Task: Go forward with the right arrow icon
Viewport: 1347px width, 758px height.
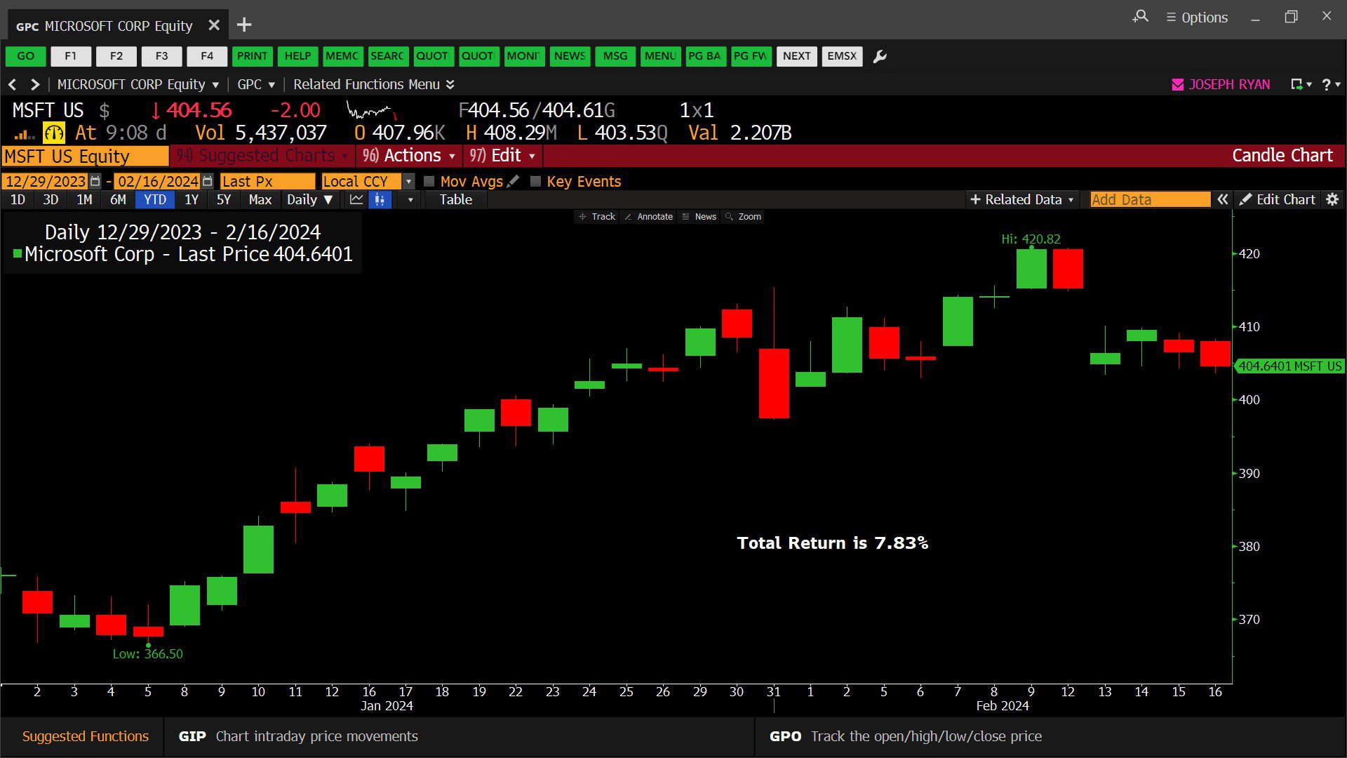Action: 34,84
